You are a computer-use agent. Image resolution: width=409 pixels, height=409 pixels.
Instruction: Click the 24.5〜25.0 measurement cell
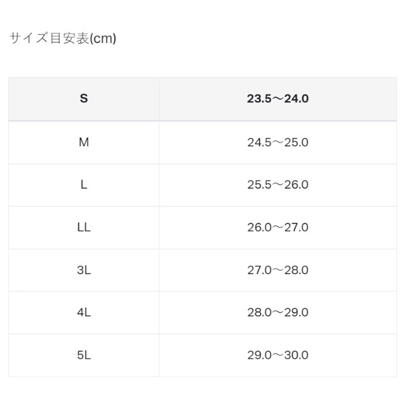click(x=278, y=142)
